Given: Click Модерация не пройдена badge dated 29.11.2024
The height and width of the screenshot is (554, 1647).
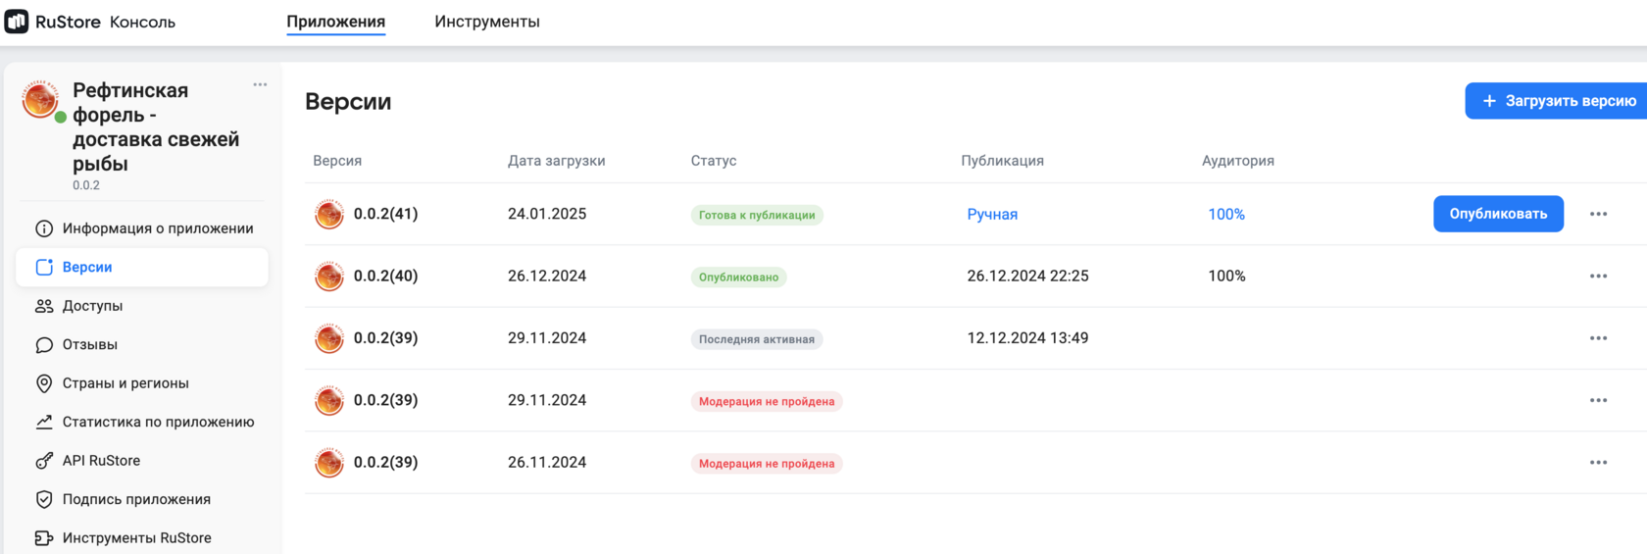Looking at the screenshot, I should pos(767,401).
